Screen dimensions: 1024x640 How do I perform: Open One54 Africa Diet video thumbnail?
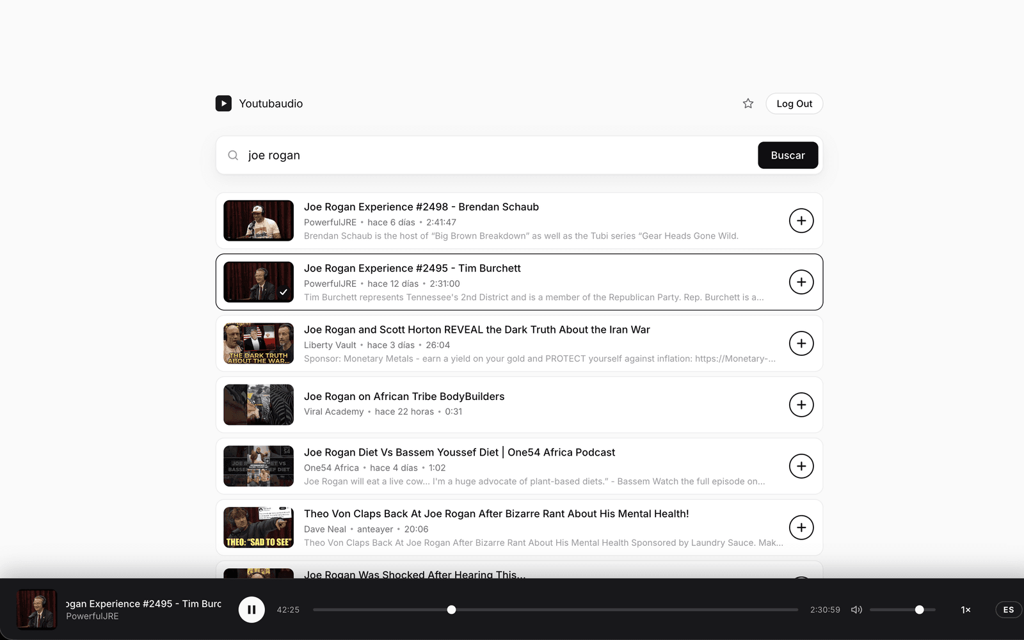(259, 467)
